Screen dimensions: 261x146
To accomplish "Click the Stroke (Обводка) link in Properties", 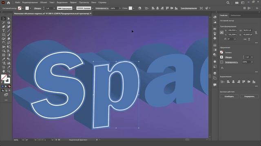I will click(x=228, y=57).
